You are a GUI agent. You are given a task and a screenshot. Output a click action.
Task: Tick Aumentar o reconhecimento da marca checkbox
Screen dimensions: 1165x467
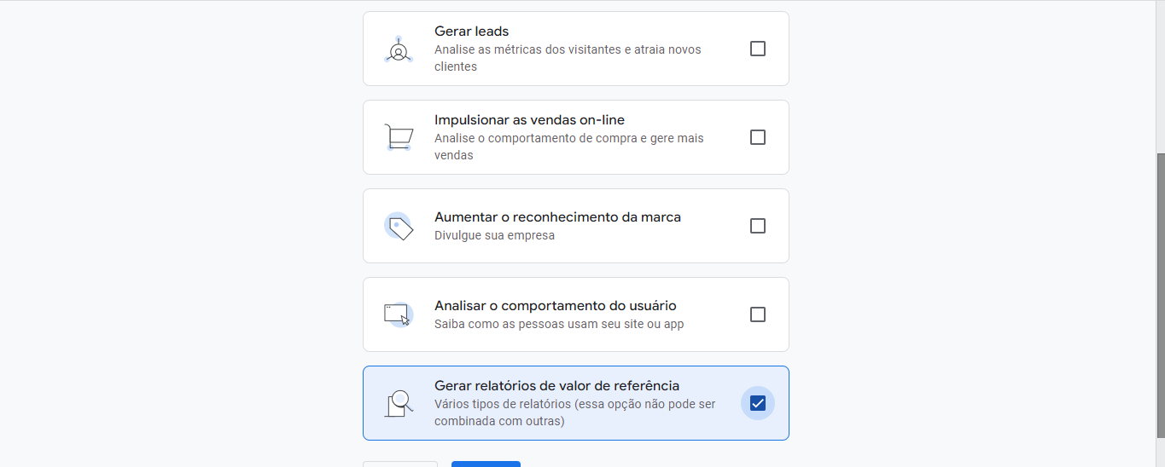(757, 226)
